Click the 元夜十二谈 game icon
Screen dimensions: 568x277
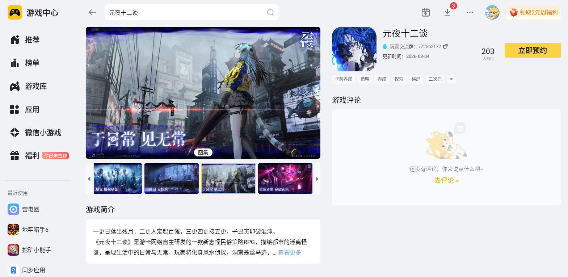pyautogui.click(x=354, y=49)
